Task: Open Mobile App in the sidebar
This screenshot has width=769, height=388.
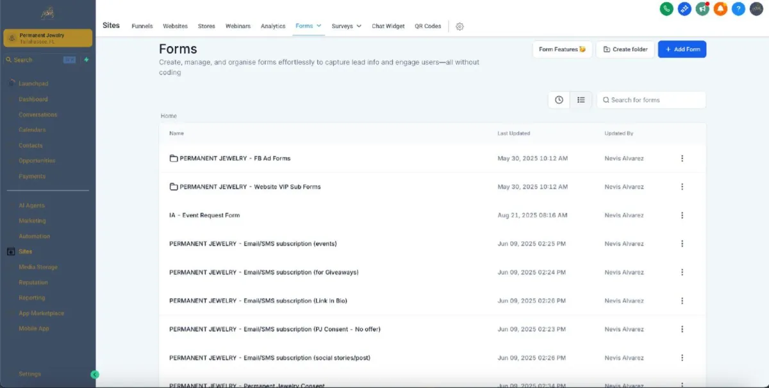Action: coord(34,329)
